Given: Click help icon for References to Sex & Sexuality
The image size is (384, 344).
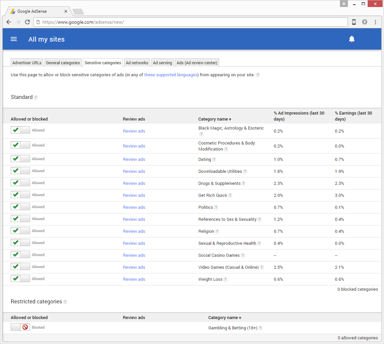Looking at the screenshot, I should (x=259, y=219).
